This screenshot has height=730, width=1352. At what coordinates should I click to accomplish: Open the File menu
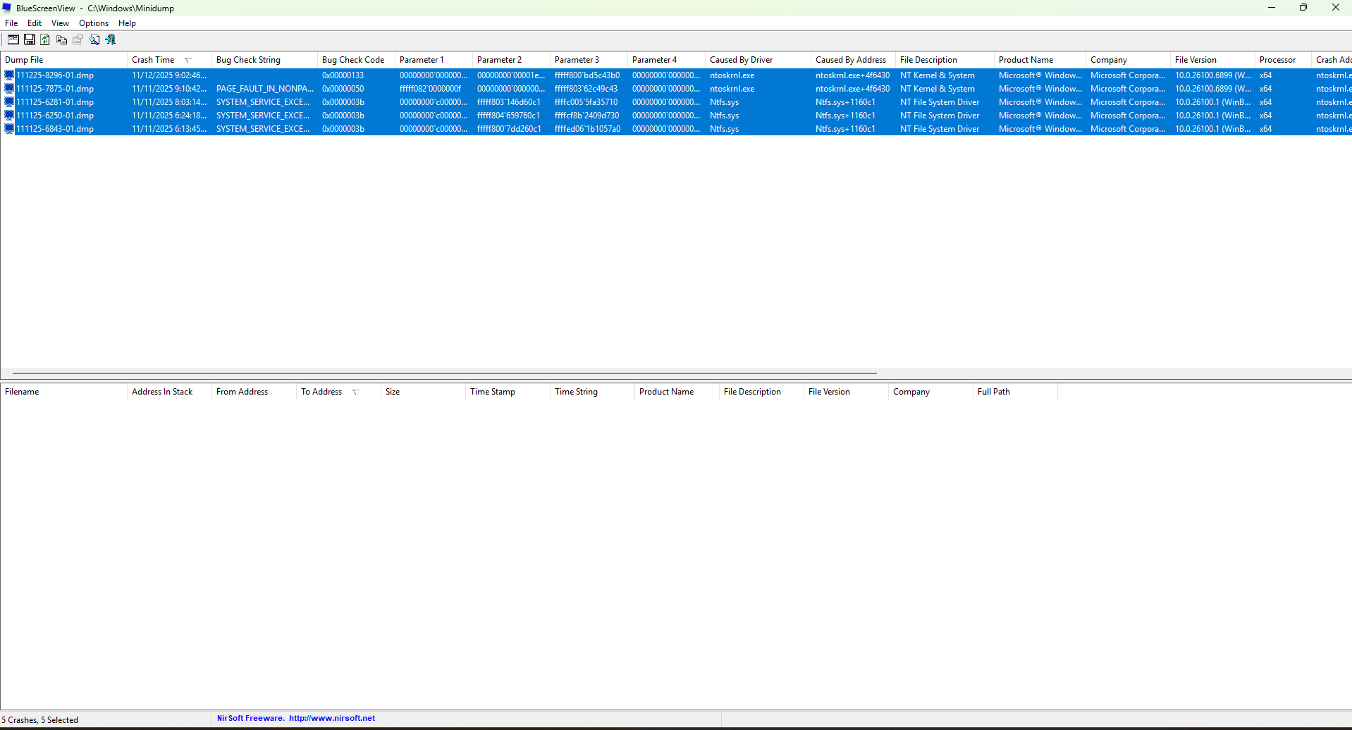point(11,23)
